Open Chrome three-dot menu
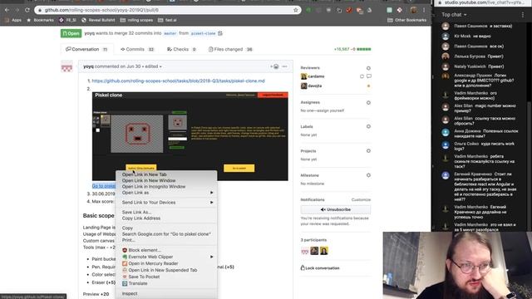The height and width of the screenshot is (299, 532). click(424, 10)
